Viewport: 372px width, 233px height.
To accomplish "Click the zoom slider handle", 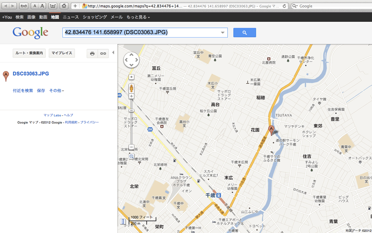I will 131,110.
